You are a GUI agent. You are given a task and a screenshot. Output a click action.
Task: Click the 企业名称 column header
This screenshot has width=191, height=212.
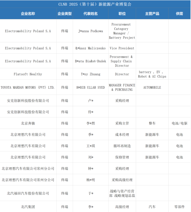pyautogui.click(x=28, y=14)
